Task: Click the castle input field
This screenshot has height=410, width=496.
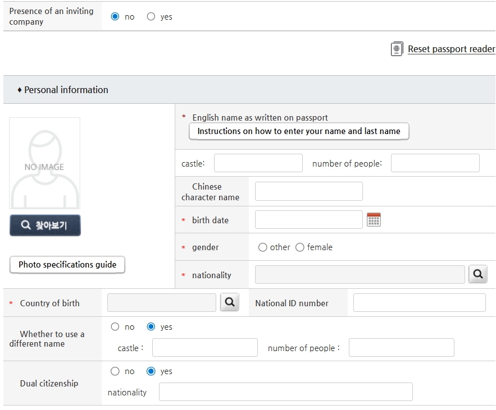Action: click(258, 163)
